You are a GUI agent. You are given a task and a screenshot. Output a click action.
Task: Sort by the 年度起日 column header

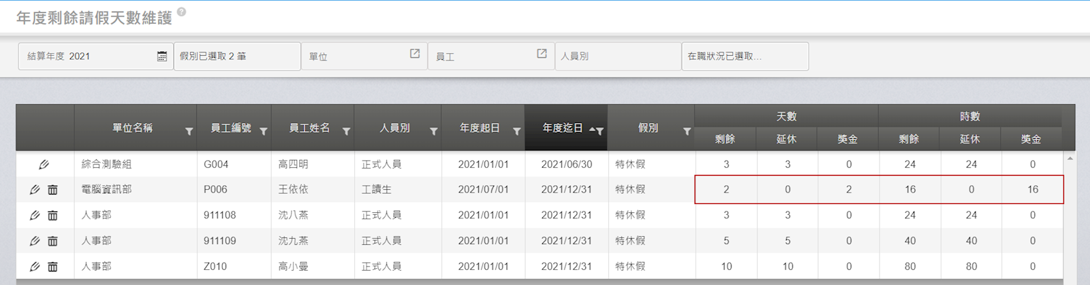(479, 128)
